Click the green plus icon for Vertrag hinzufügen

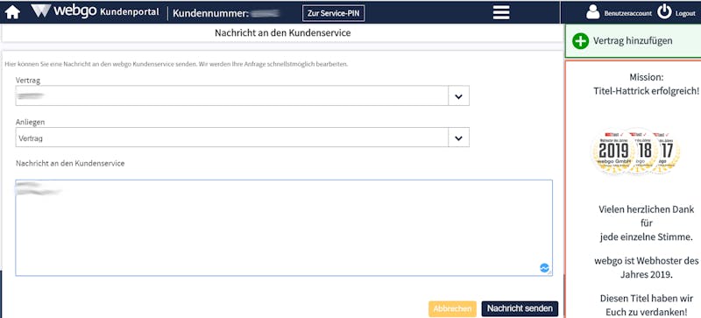click(580, 40)
